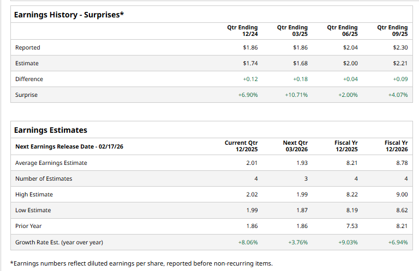Select the Growth Rate Est. row label
The image size is (419, 271).
tap(59, 242)
